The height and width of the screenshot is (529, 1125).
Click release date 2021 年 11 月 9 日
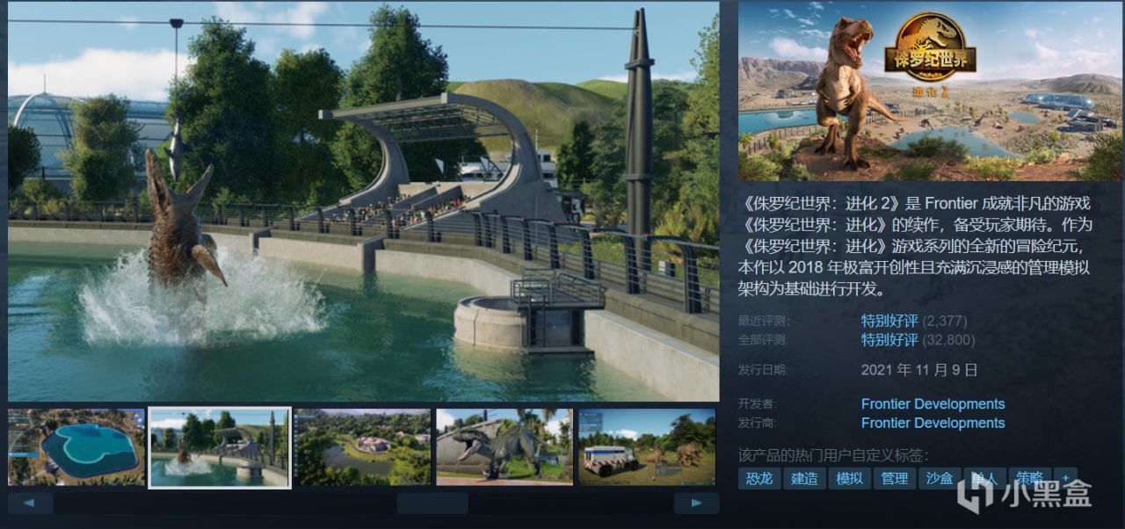click(x=919, y=370)
